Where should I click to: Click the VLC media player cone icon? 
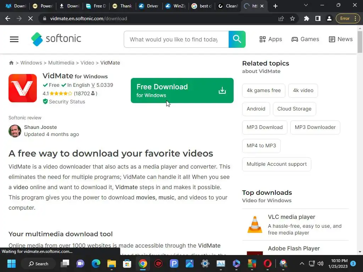[255, 224]
